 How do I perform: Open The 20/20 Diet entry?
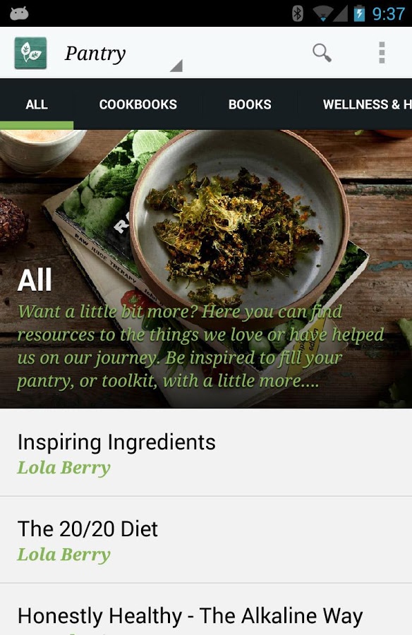206,540
